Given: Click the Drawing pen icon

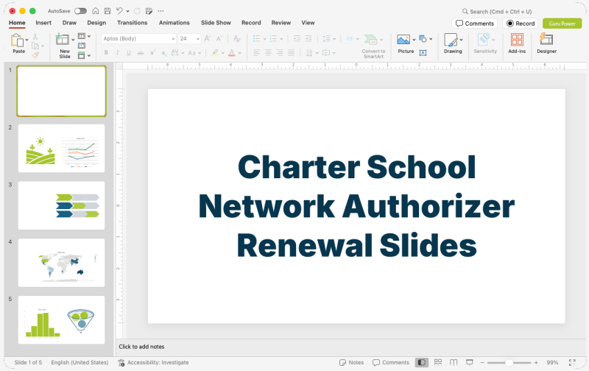Looking at the screenshot, I should point(451,40).
